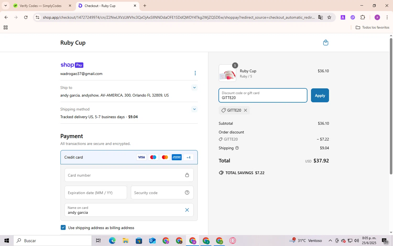Screen dimensions: 393x246
Task: Uncheck Use shipping address as billing address
Action: (x=63, y=227)
